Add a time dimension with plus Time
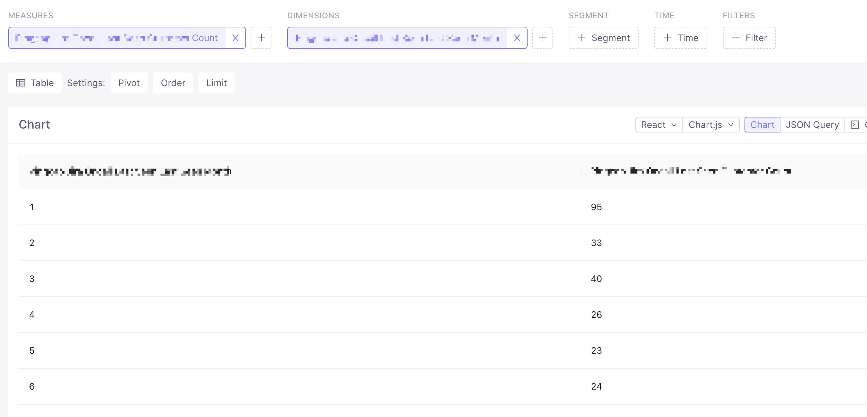 (680, 38)
